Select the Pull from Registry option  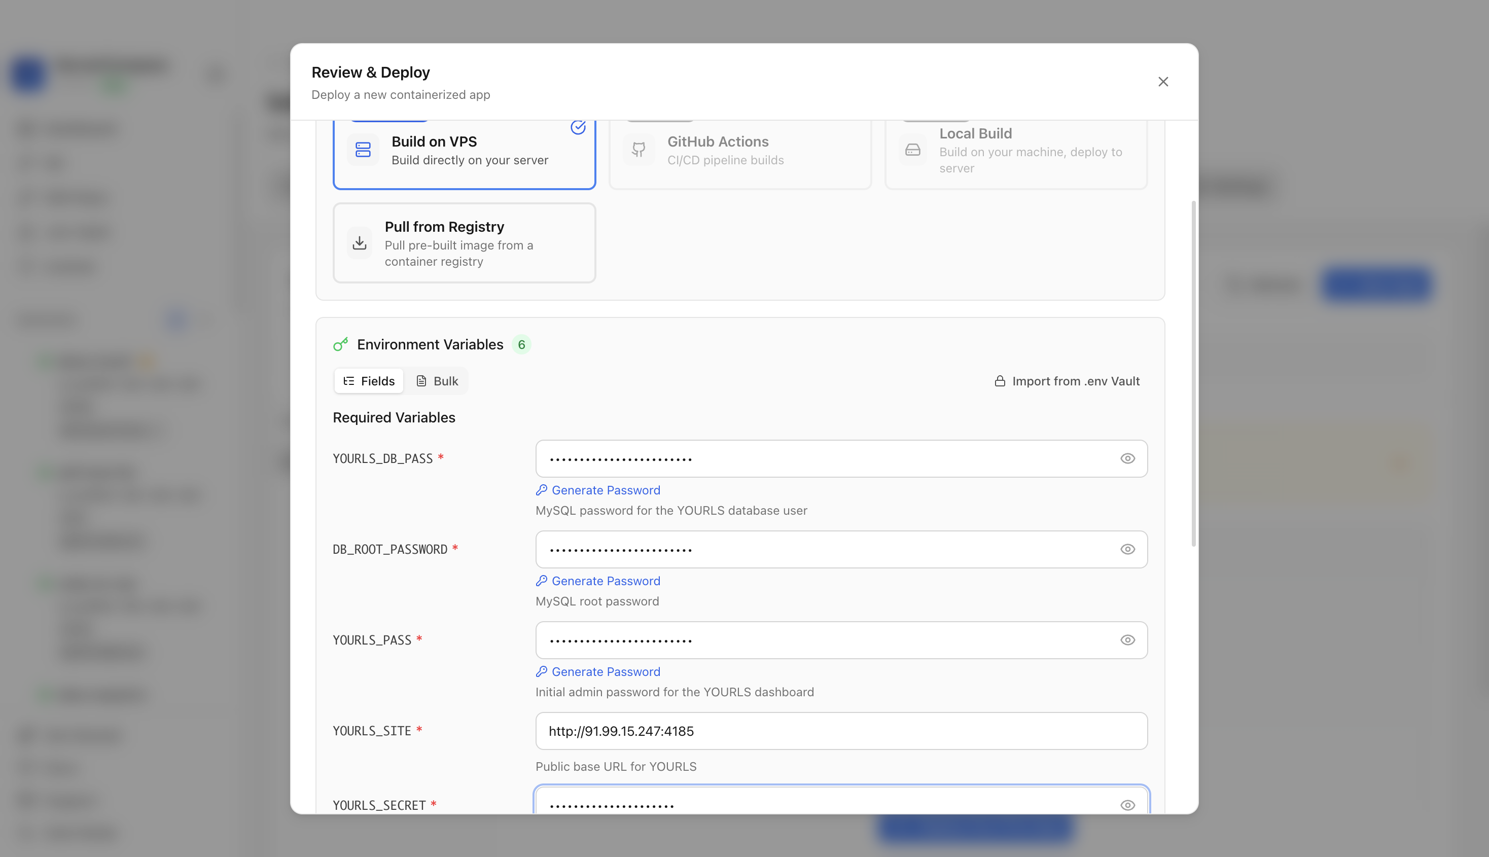point(464,243)
